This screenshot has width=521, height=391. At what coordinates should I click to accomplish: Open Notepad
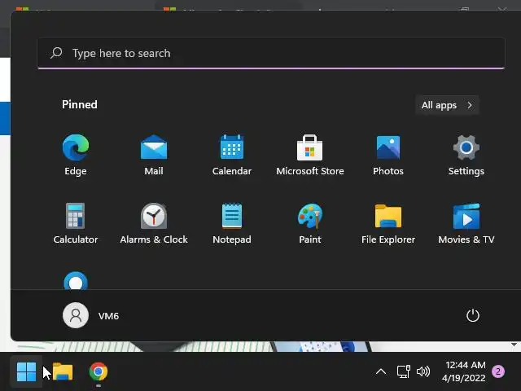coord(232,223)
